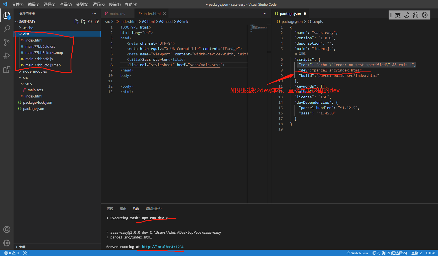Image resolution: width=438 pixels, height=256 pixels.
Task: Open the Source Control view
Action: click(x=7, y=42)
